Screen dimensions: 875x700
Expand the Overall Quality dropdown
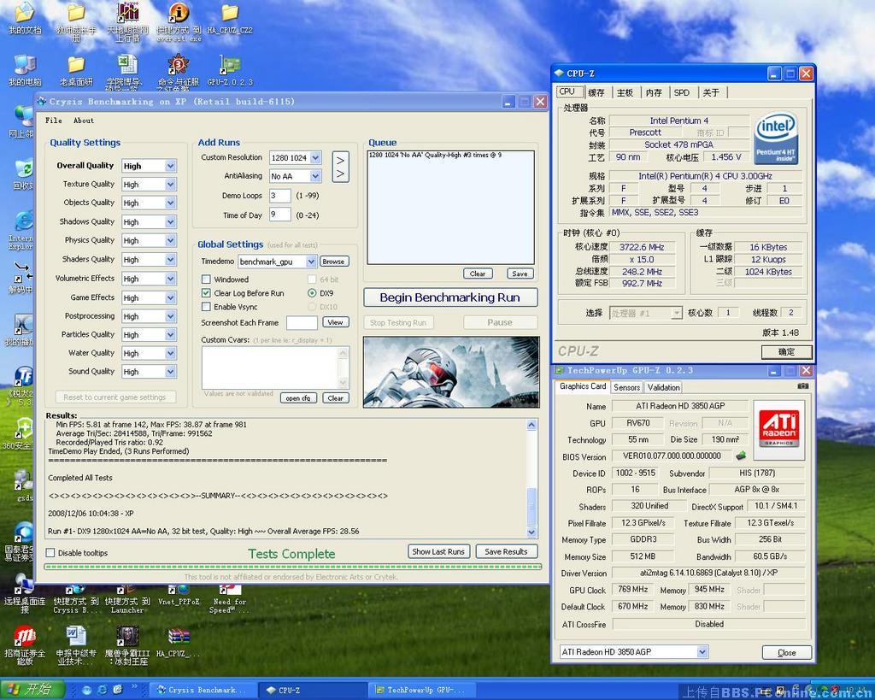[x=171, y=166]
